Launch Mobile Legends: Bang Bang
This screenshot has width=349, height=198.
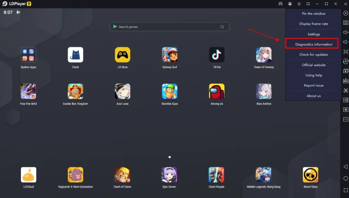click(x=264, y=175)
